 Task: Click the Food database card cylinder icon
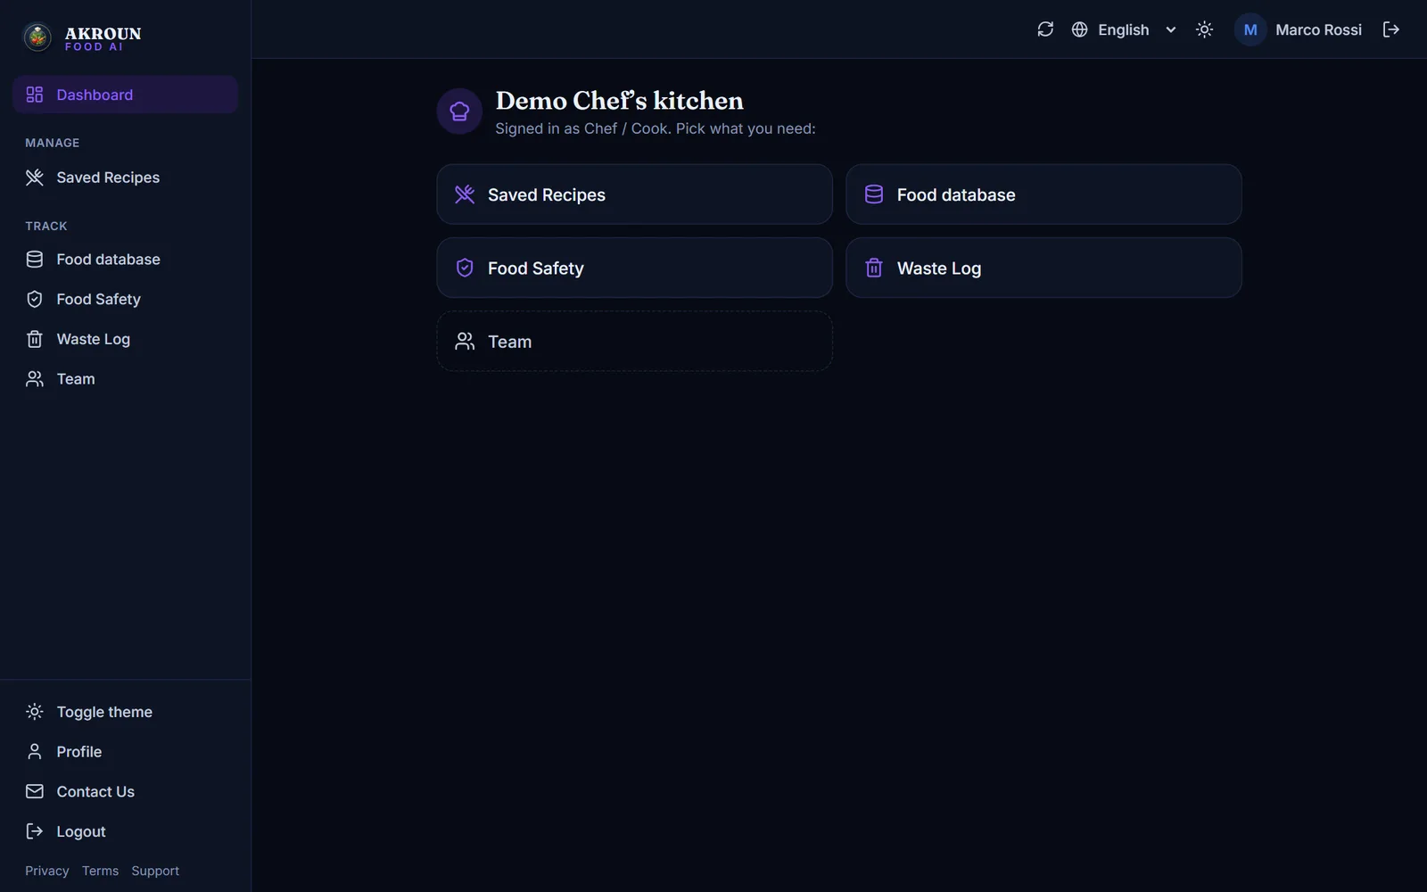click(x=874, y=194)
